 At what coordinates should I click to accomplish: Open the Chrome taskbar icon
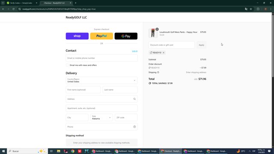[73, 151]
